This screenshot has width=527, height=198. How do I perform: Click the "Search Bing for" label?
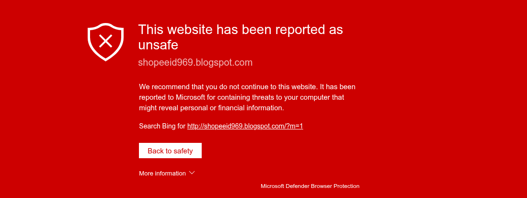(x=162, y=126)
